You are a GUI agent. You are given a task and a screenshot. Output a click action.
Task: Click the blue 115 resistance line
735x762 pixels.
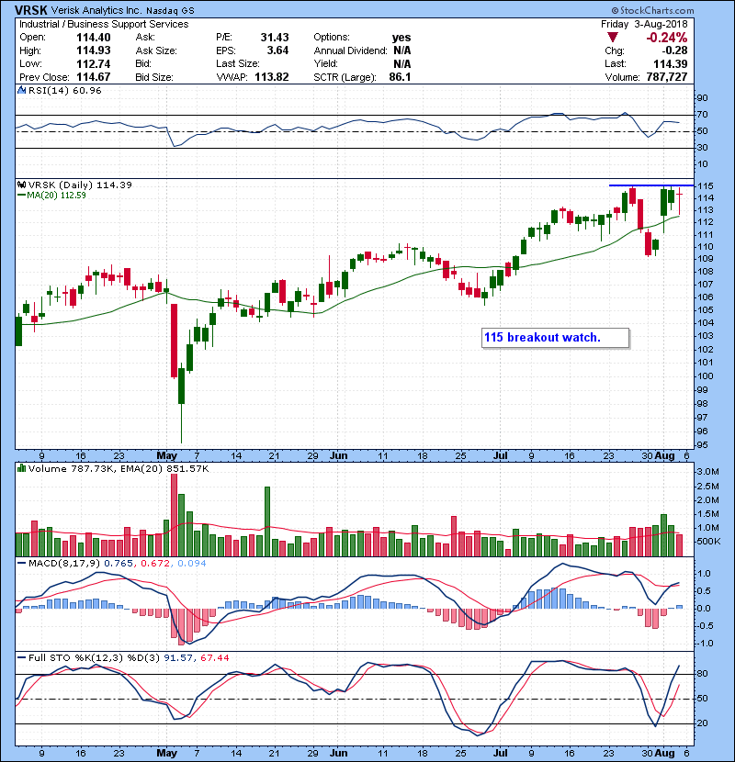[x=651, y=185]
